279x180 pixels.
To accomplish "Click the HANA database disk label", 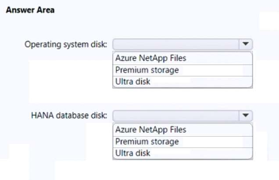I will (x=69, y=116).
